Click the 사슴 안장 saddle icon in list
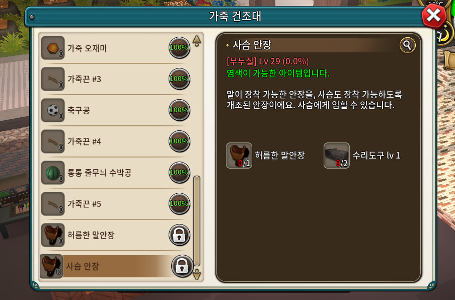The width and height of the screenshot is (455, 300). tap(51, 266)
